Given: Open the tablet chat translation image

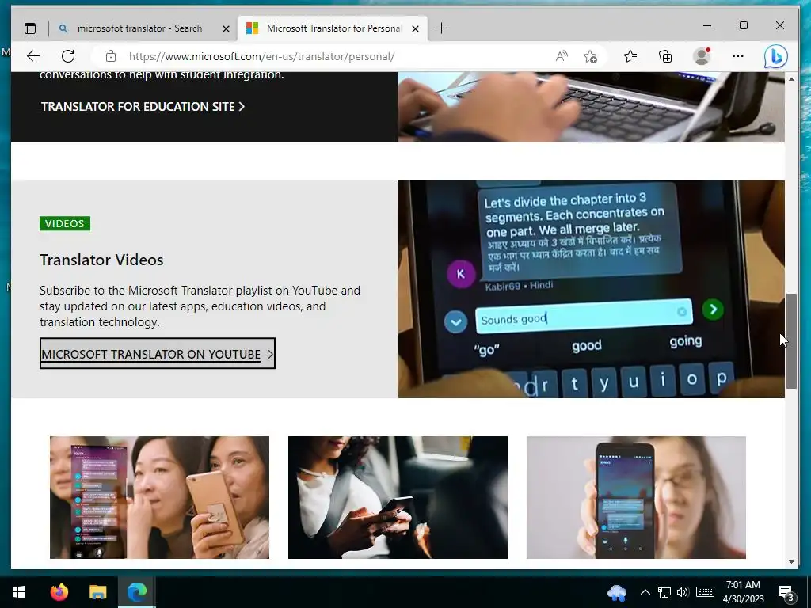Looking at the screenshot, I should tap(591, 289).
